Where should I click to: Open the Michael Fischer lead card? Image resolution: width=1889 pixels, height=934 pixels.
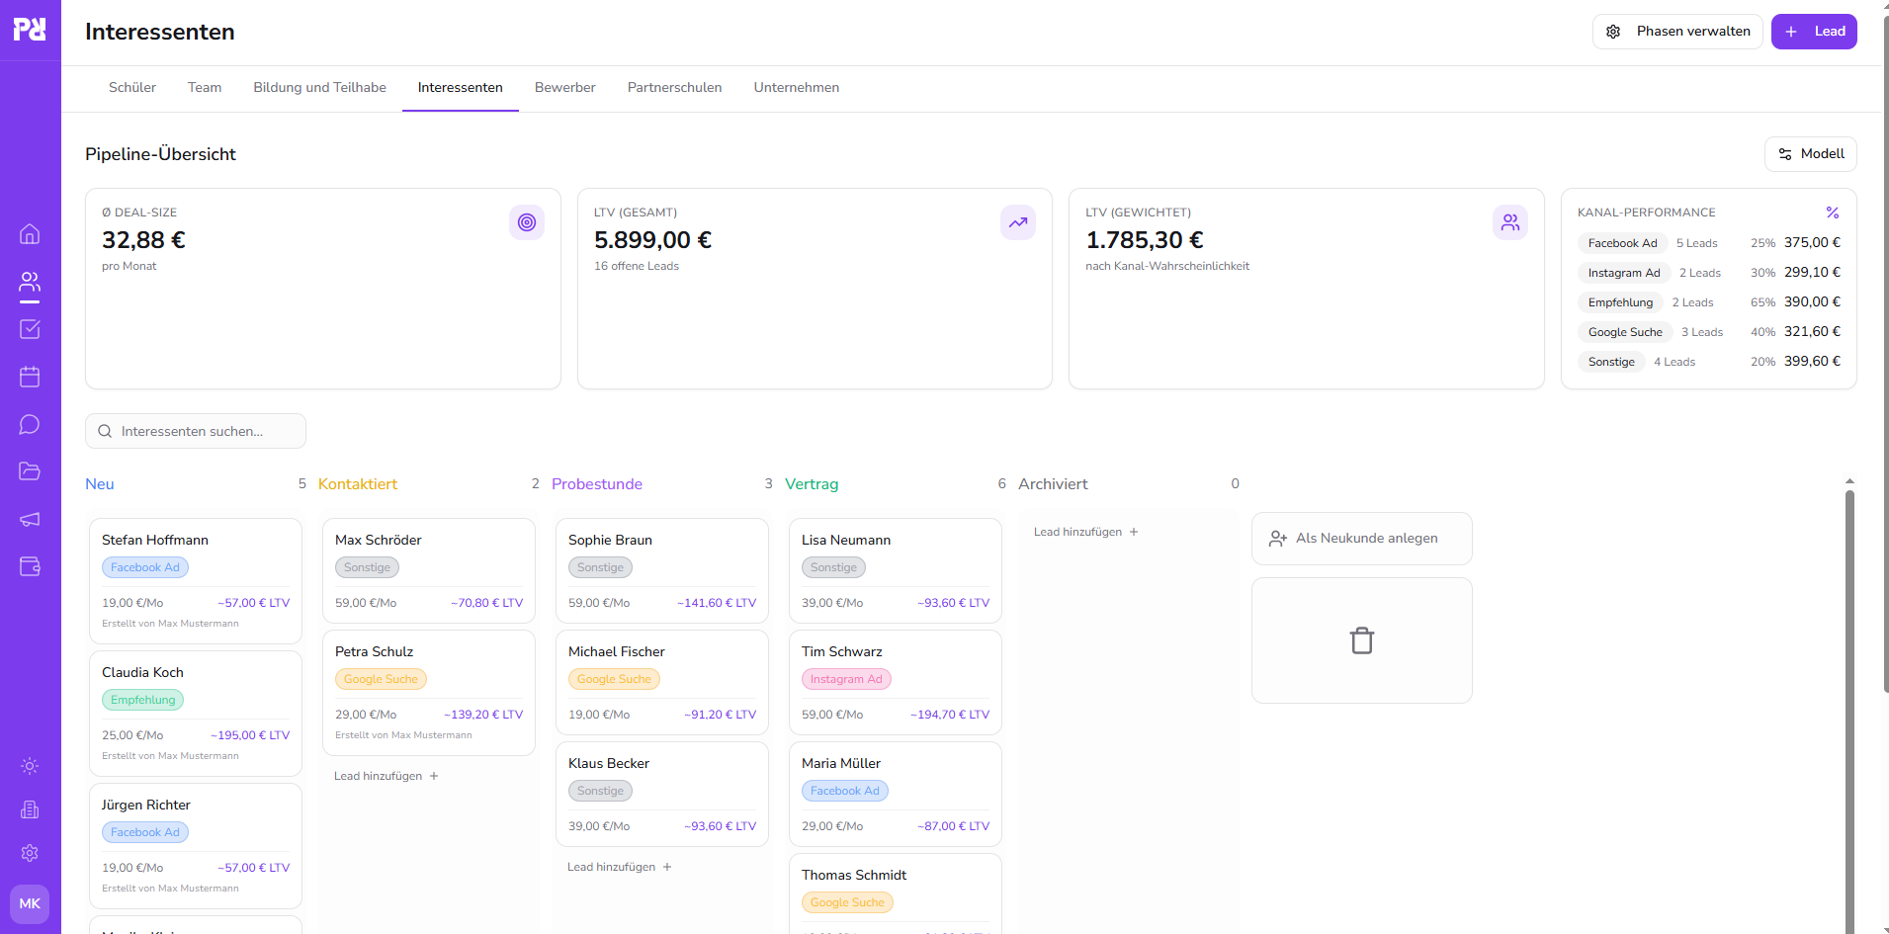click(662, 683)
